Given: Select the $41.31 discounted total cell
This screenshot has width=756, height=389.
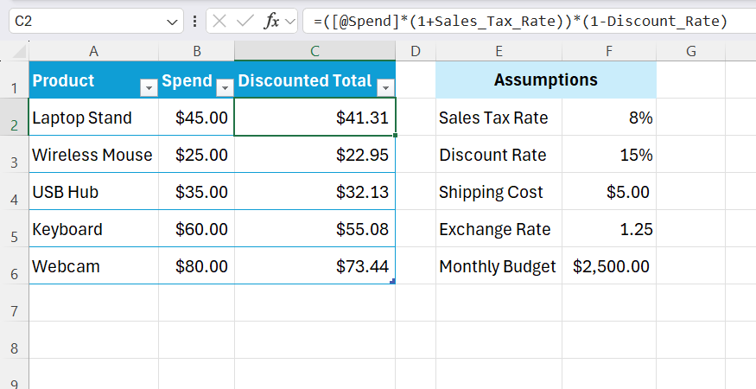Looking at the screenshot, I should (314, 118).
